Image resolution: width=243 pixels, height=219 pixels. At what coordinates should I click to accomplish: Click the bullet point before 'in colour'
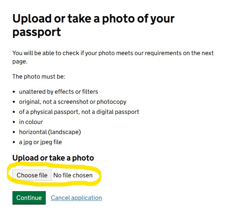pos(14,122)
